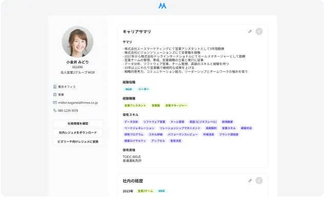Click the 2023年 year label

(x=128, y=191)
